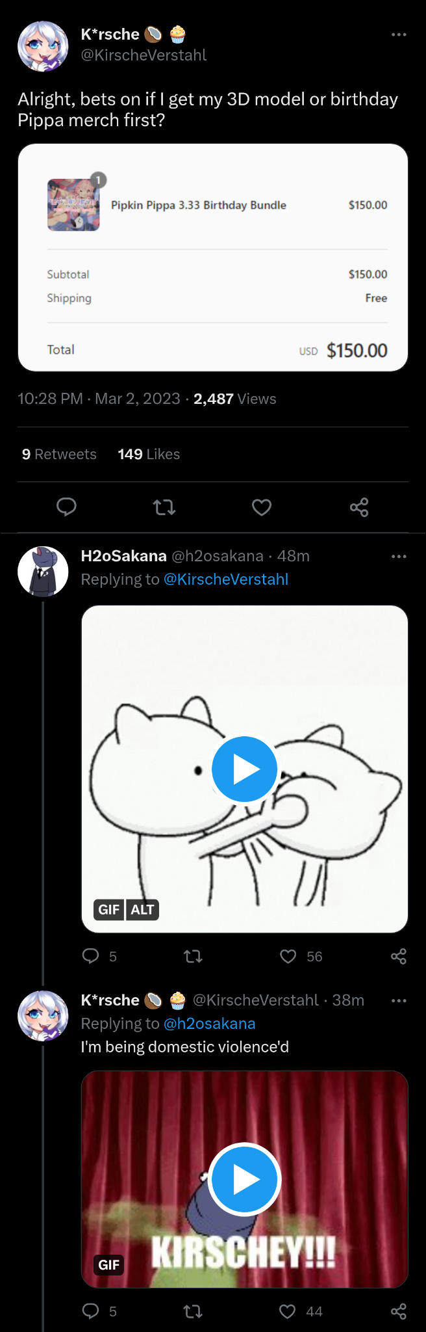Like the main tweet about Pippa merch

(x=262, y=507)
